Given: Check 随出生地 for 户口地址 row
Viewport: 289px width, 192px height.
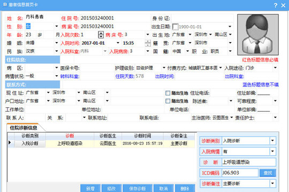Looking at the screenshot, I should (x=168, y=101).
